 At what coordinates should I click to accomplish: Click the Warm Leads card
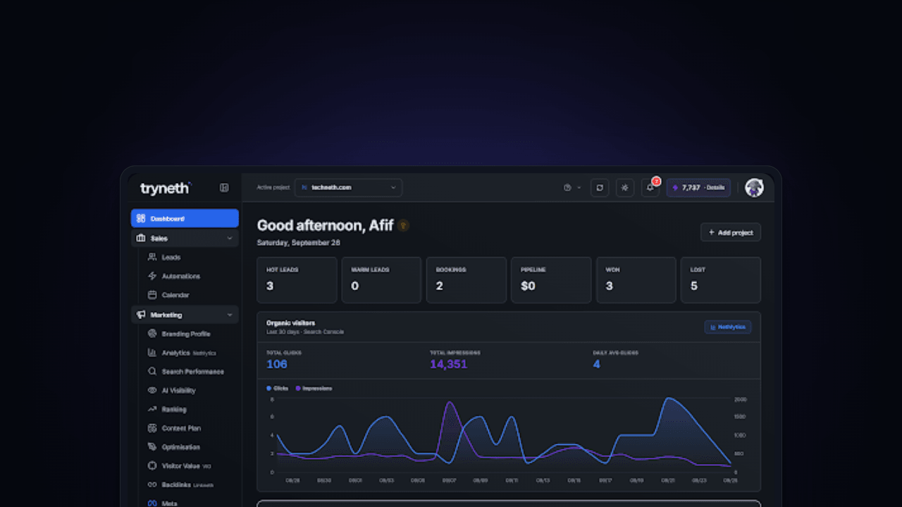click(381, 280)
